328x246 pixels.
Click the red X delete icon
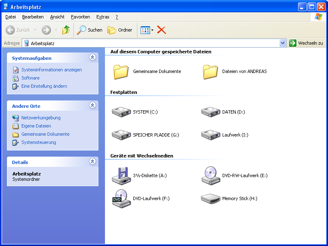[161, 30]
